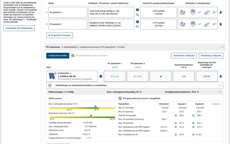The height and width of the screenshot is (144, 230).
Task: Click Rendement omvormer bar marker
Action: click(91, 116)
